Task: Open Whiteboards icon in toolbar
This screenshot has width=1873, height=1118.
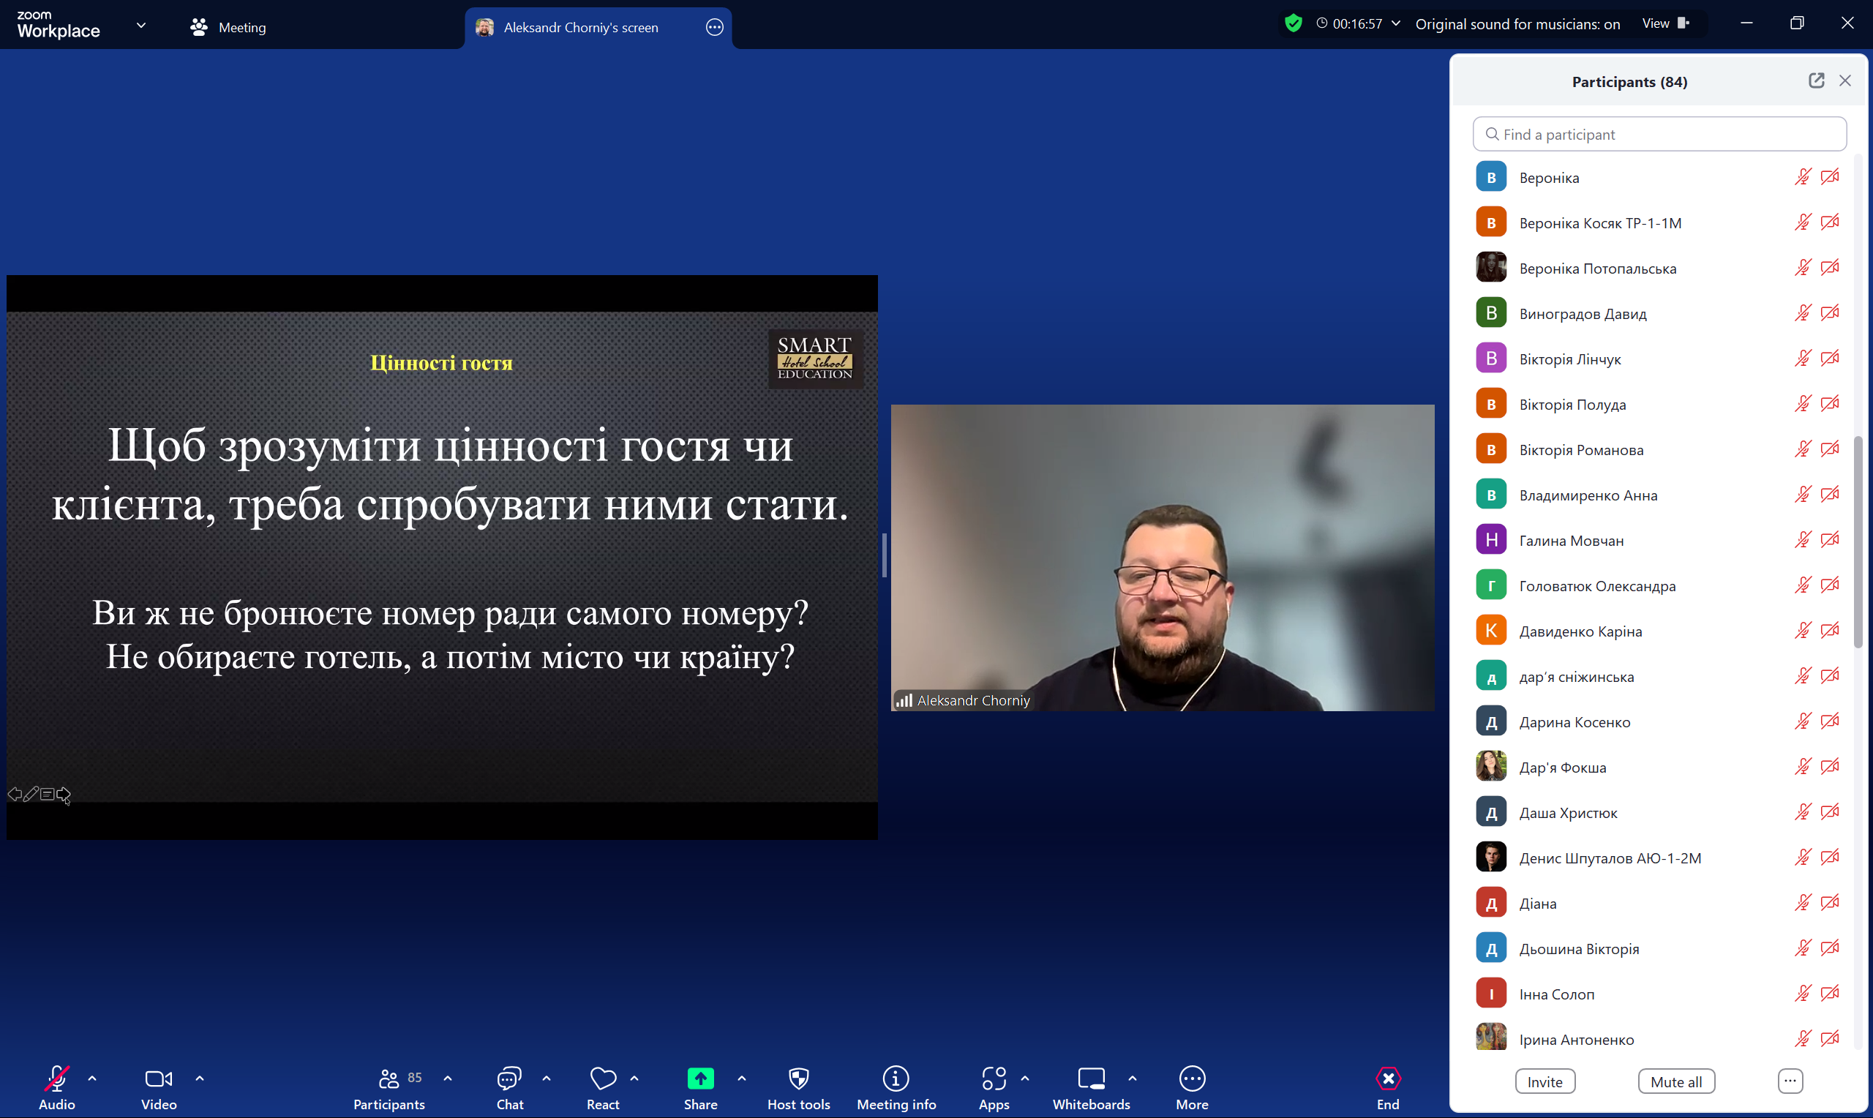Action: coord(1091,1078)
